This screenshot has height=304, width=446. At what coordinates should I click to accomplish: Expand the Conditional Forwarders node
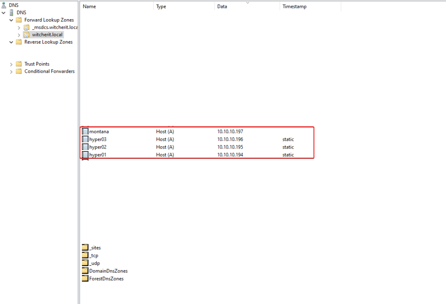[x=11, y=71]
